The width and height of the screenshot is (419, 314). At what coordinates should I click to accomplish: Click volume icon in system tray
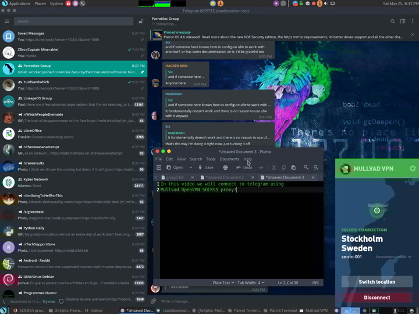[326, 3]
